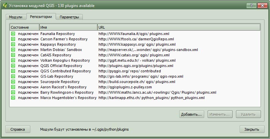Viewport: 270px width, 139px height.
Task: Click подключен status text for Faunalia Repository
Action: point(28,34)
